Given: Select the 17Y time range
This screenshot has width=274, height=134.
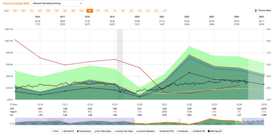Looking at the screenshot, I should point(32,11).
